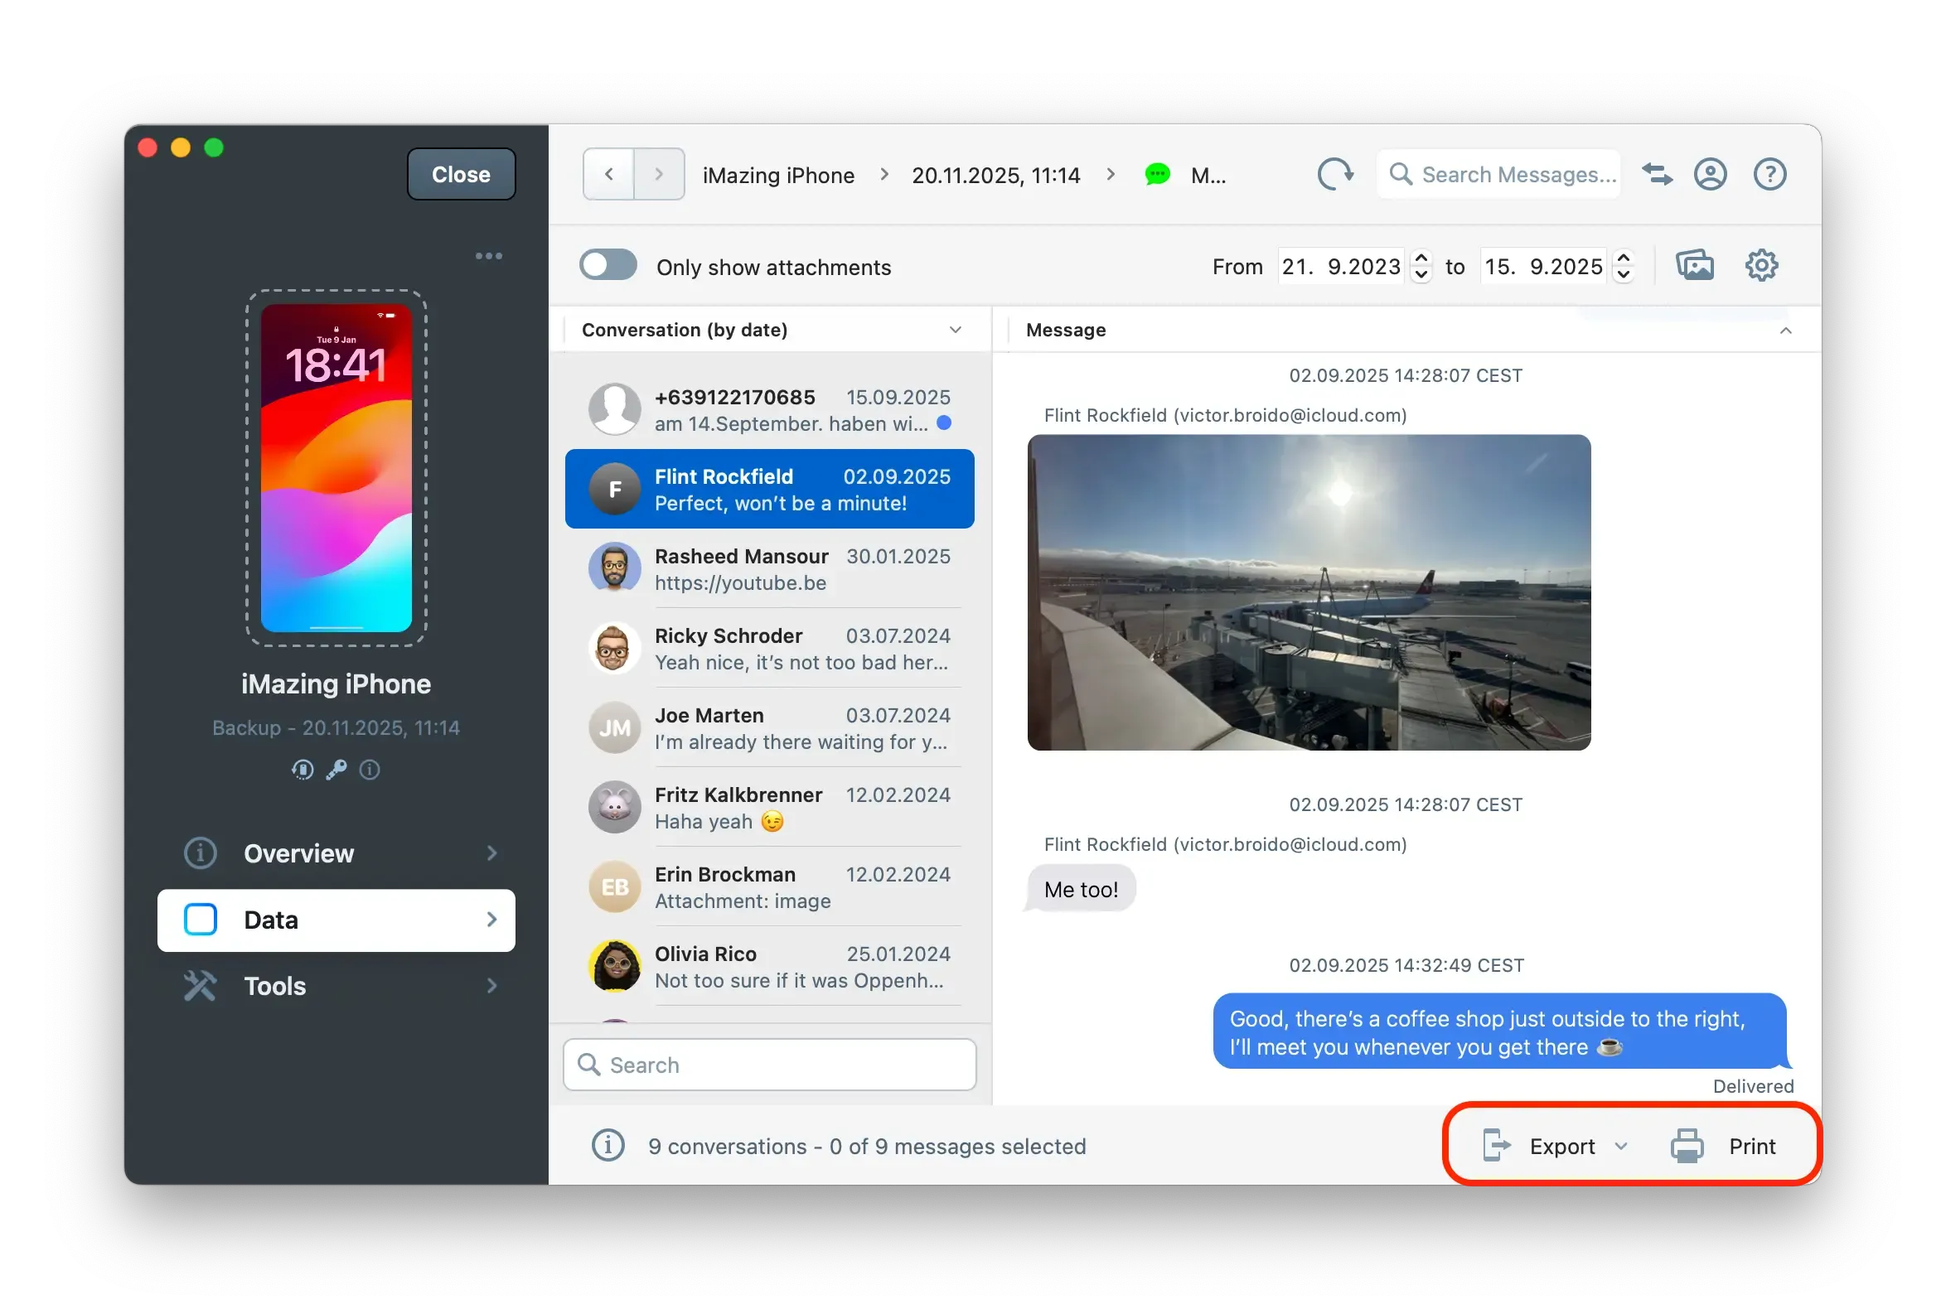Open the Conversation (by date) sort dropdown
Image resolution: width=1946 pixels, height=1309 pixels.
point(956,329)
